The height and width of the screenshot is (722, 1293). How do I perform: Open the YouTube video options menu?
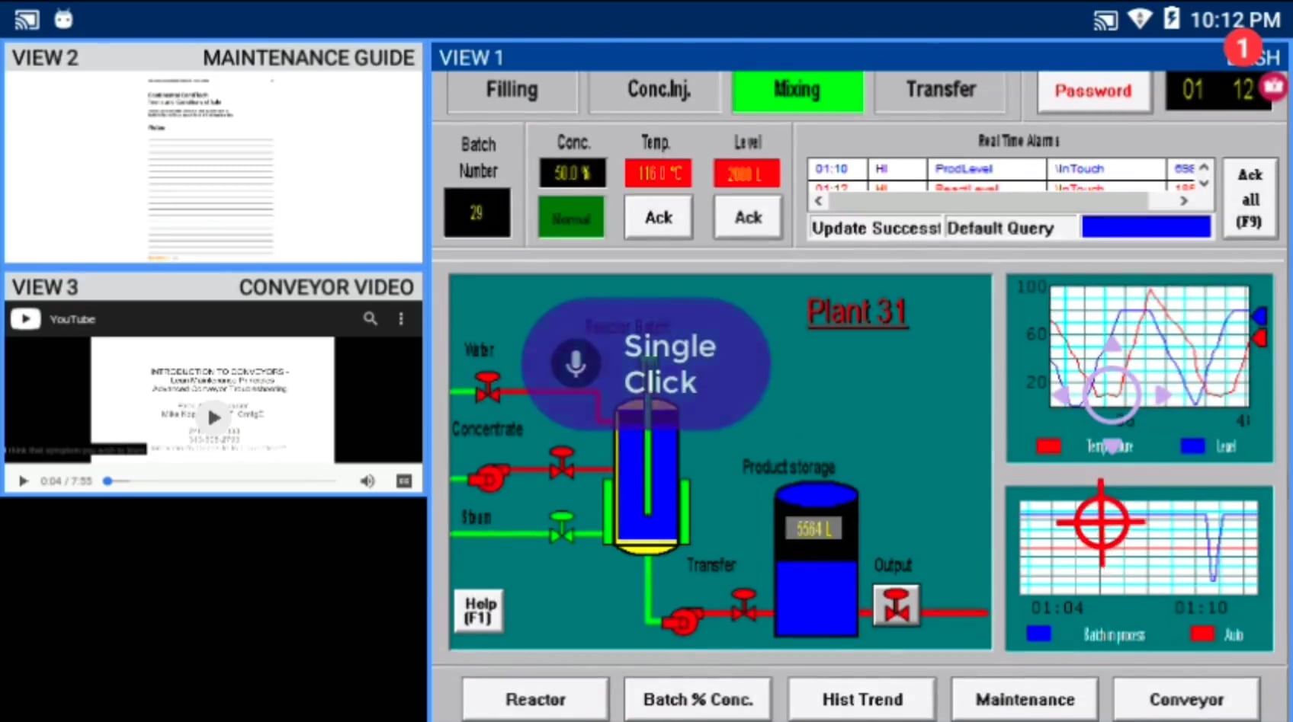coord(401,319)
